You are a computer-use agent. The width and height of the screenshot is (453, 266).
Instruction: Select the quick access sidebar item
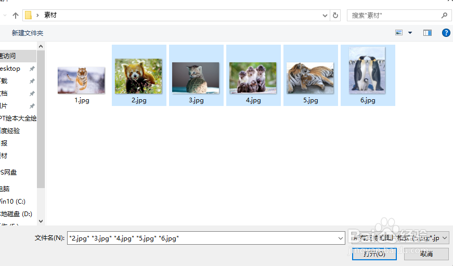[18, 56]
